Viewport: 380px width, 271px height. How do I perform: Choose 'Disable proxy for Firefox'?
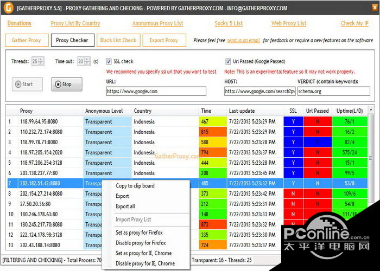(141, 243)
